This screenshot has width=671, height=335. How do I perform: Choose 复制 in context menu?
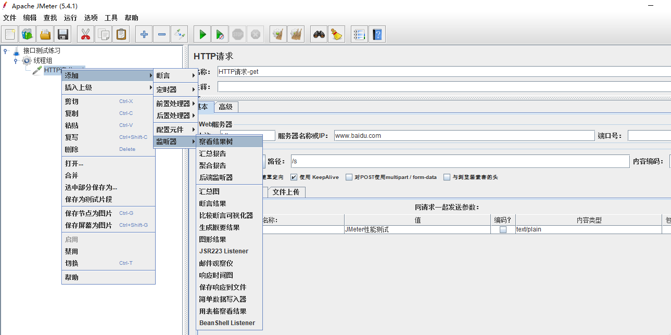[108, 113]
